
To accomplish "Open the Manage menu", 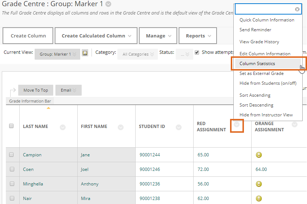I will tap(158, 36).
